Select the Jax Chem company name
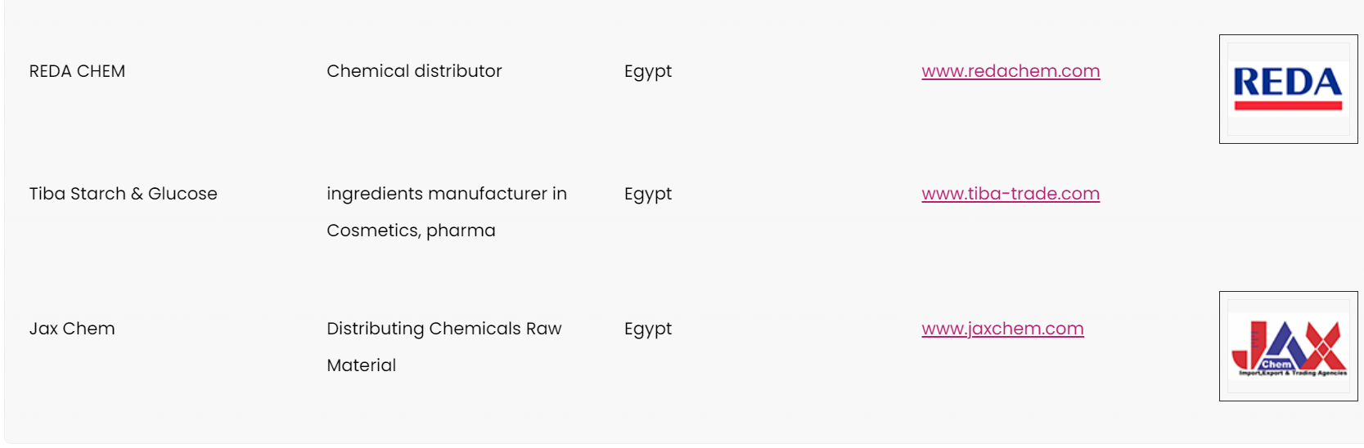 point(72,329)
